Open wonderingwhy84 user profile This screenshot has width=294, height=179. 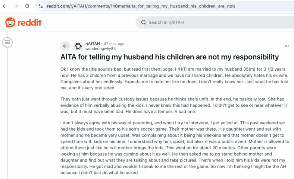pos(100,49)
